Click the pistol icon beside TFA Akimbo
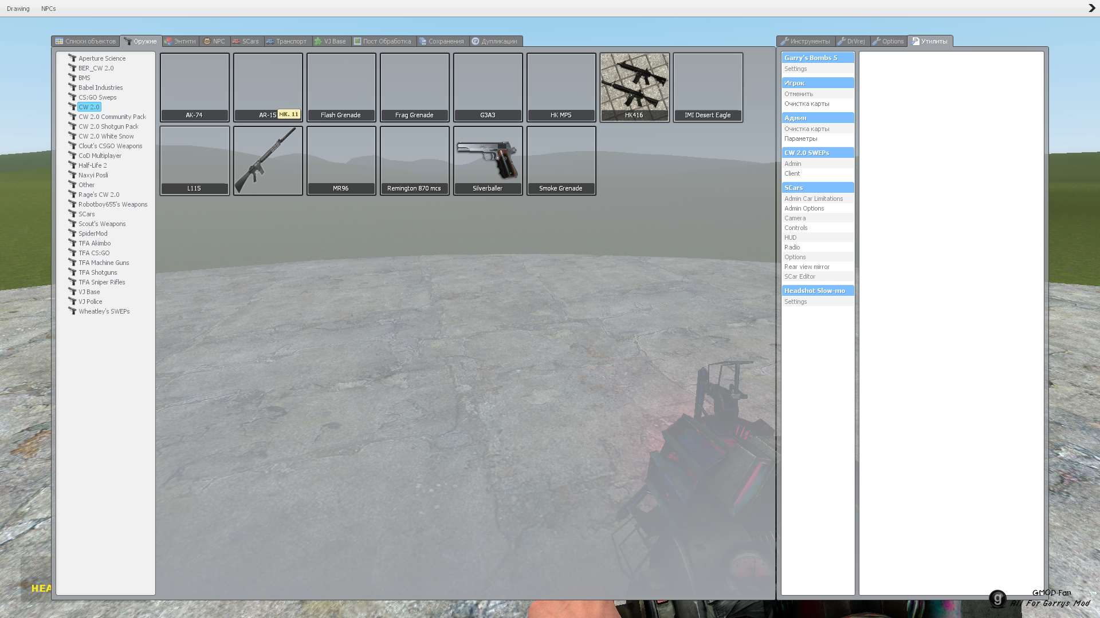 [72, 243]
